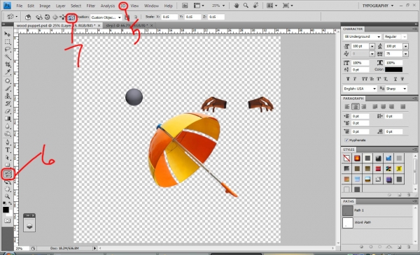Select the 3D Orbit camera tool

(7, 182)
